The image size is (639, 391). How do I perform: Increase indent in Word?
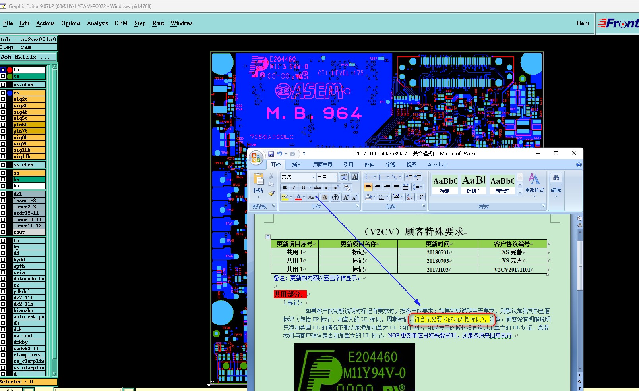(x=418, y=177)
